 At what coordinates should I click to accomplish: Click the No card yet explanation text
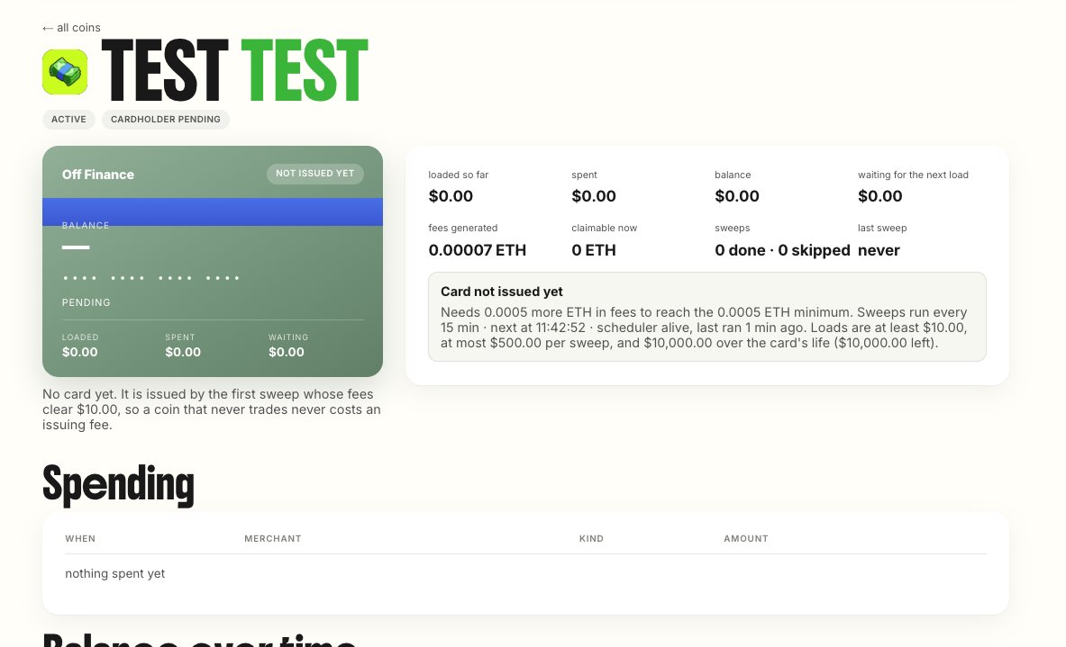[212, 409]
